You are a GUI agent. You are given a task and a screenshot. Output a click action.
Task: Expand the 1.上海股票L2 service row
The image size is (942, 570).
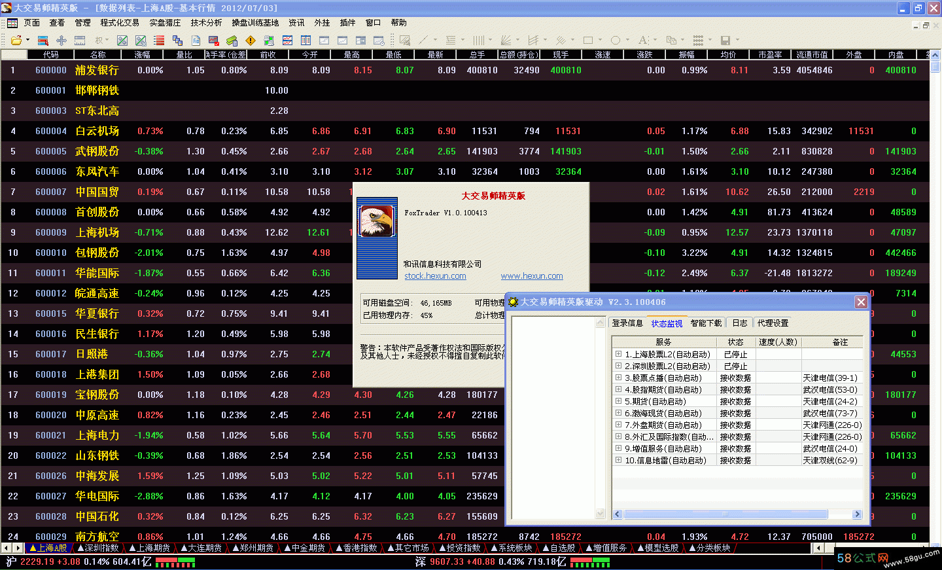[x=618, y=354]
